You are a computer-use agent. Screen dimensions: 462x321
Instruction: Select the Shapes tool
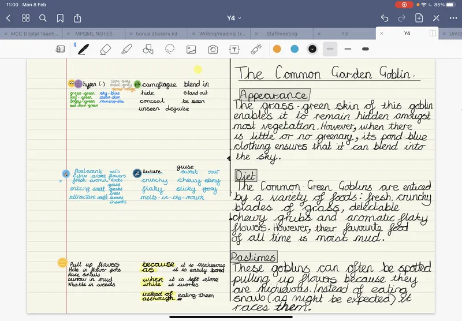tap(148, 49)
